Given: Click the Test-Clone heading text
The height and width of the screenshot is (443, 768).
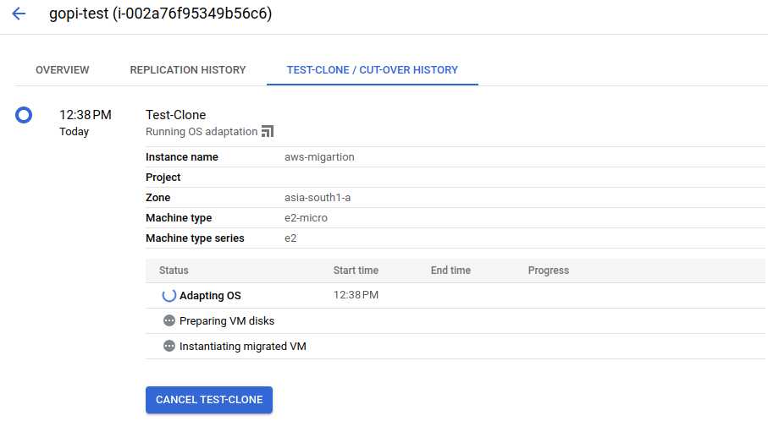Looking at the screenshot, I should (x=176, y=115).
